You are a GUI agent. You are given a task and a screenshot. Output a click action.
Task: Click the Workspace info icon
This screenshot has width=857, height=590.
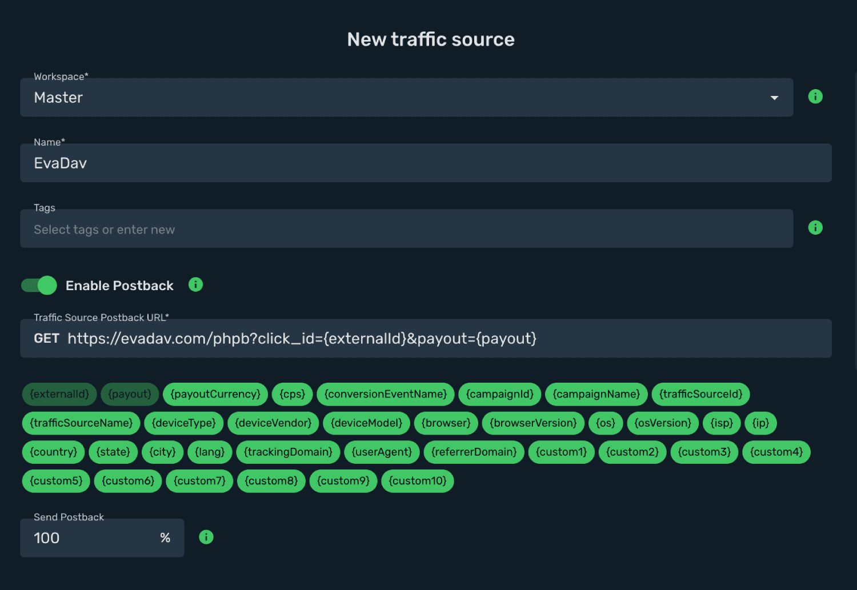(x=815, y=97)
